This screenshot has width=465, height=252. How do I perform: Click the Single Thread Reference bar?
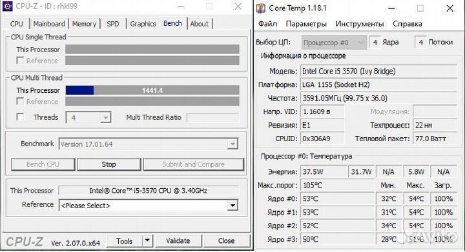[x=152, y=61]
